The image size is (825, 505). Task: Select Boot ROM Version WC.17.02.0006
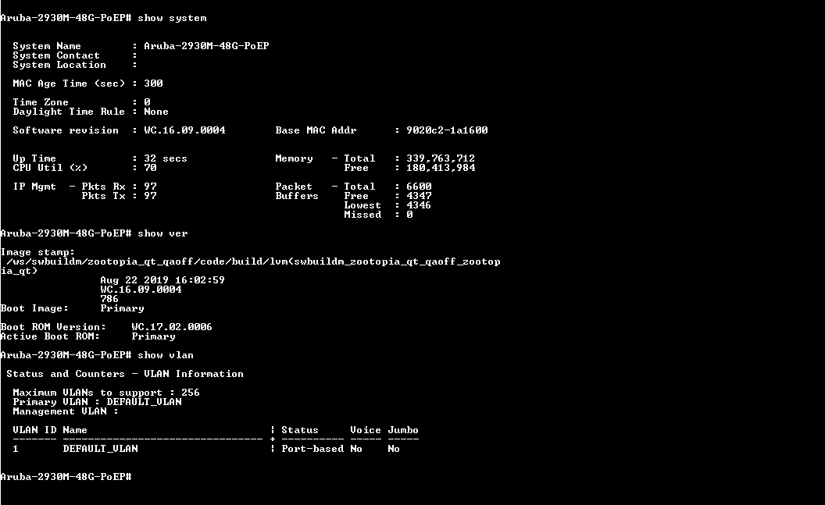click(172, 327)
